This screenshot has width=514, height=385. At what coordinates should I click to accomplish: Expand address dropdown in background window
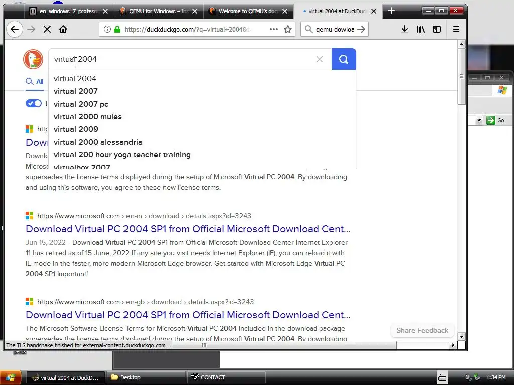click(479, 120)
